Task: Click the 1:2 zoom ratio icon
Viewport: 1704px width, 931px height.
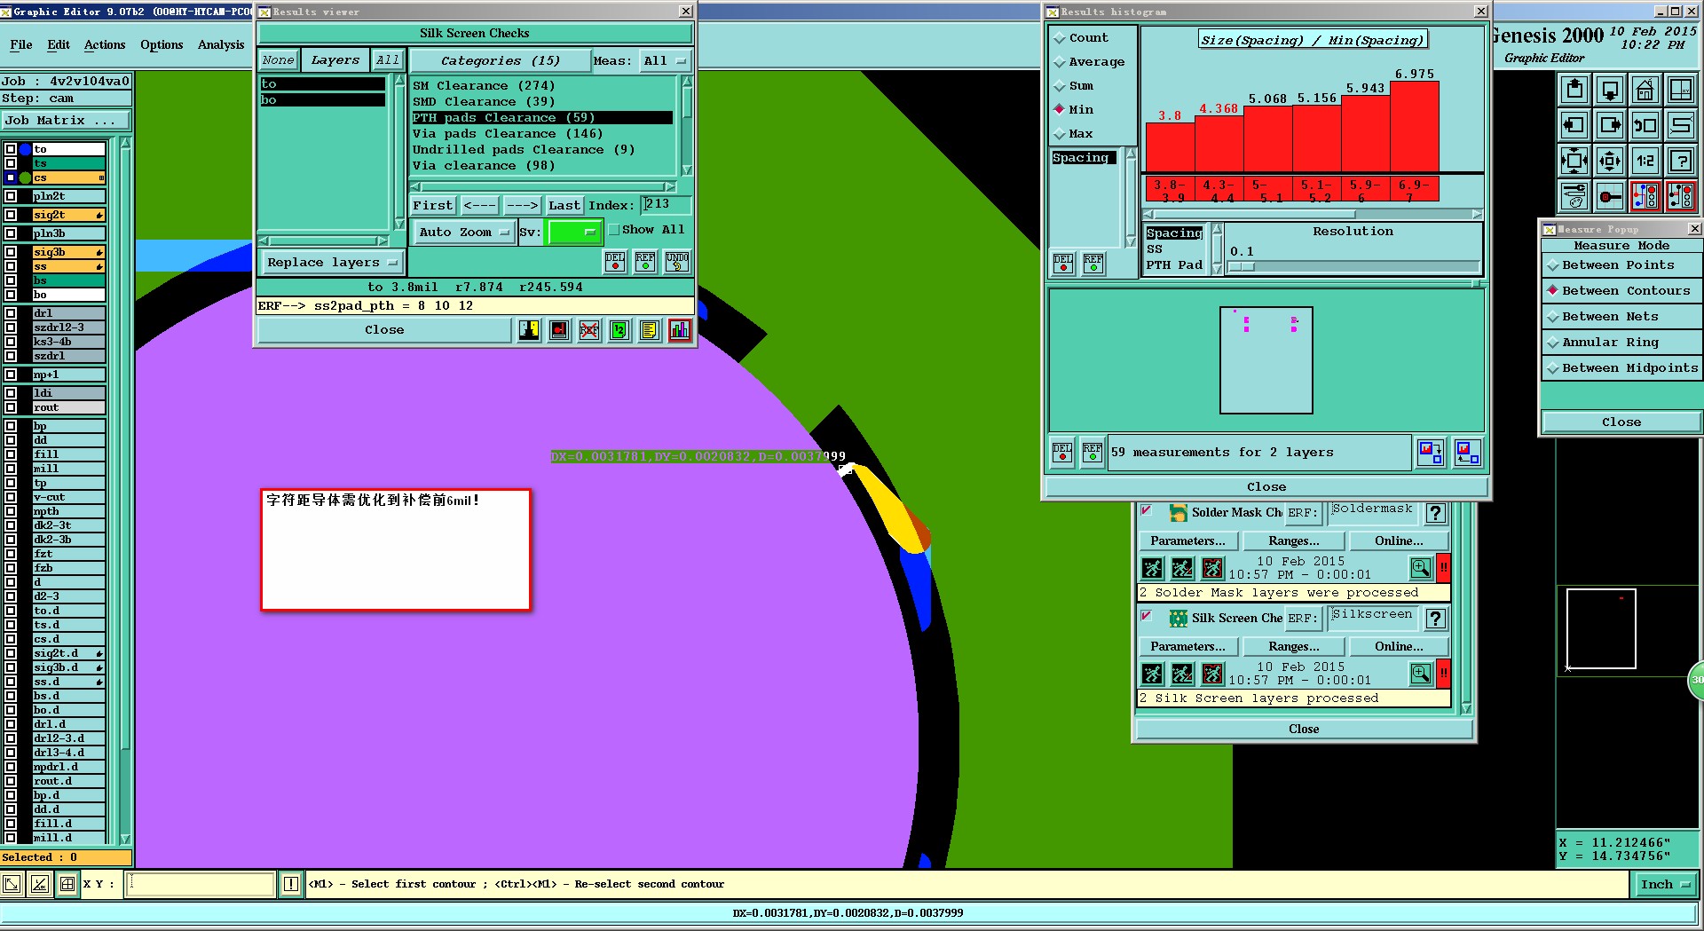Action: coord(1645,161)
